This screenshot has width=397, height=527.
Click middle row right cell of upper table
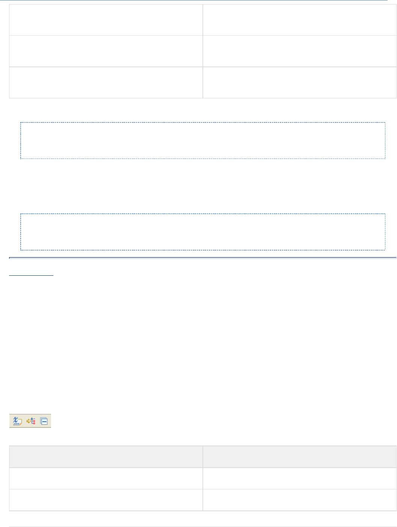click(x=299, y=51)
